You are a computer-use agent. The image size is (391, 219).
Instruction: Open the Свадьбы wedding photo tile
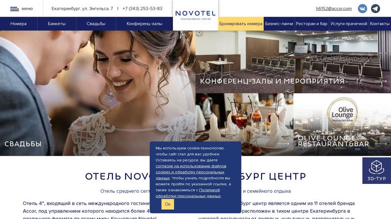[98, 93]
